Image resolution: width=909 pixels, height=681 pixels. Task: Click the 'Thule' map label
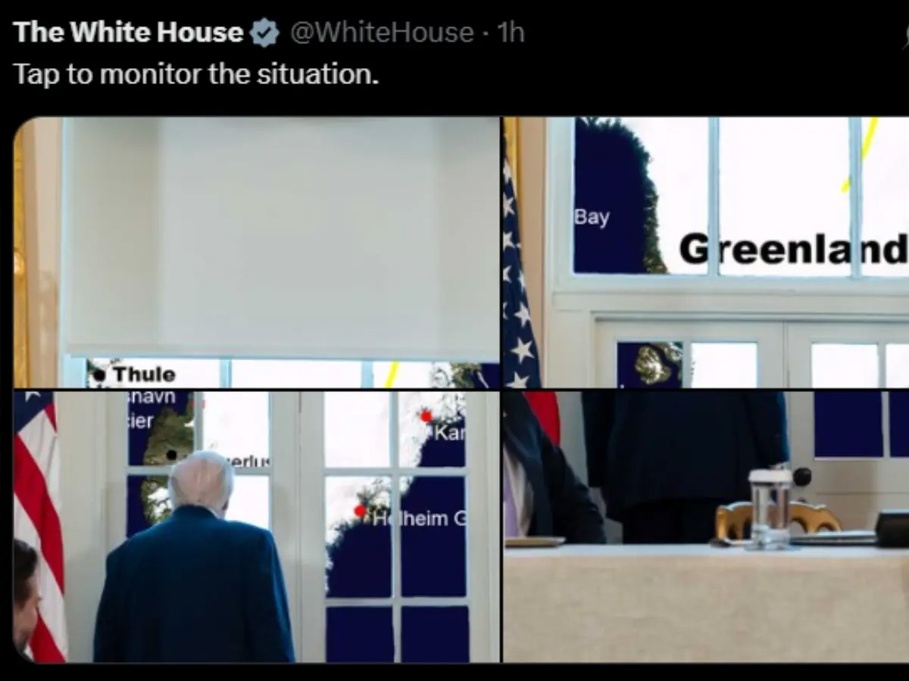coord(144,375)
